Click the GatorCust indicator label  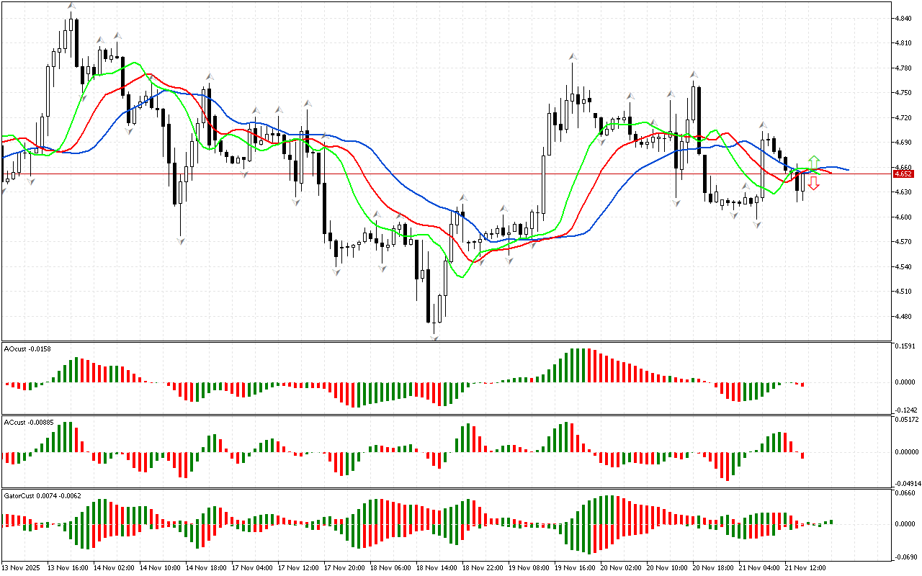[42, 496]
